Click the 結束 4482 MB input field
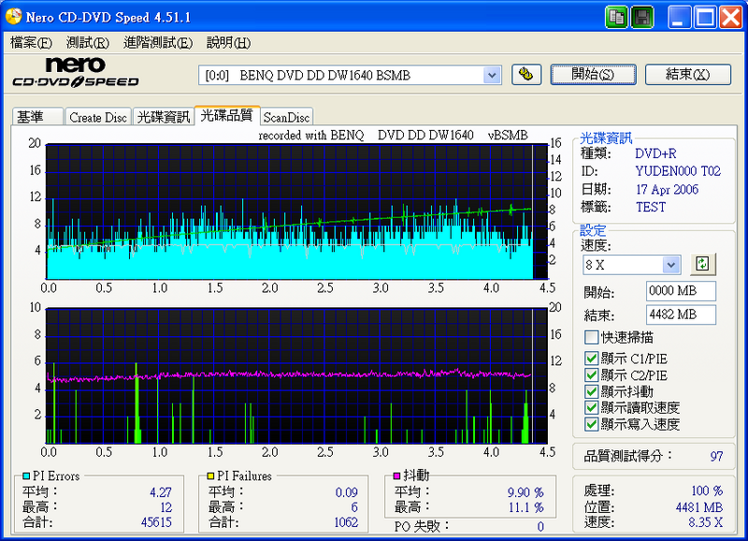The height and width of the screenshot is (541, 748). click(681, 314)
